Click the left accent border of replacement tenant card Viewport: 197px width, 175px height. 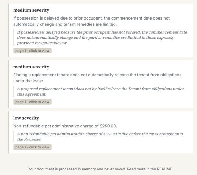tap(9, 84)
